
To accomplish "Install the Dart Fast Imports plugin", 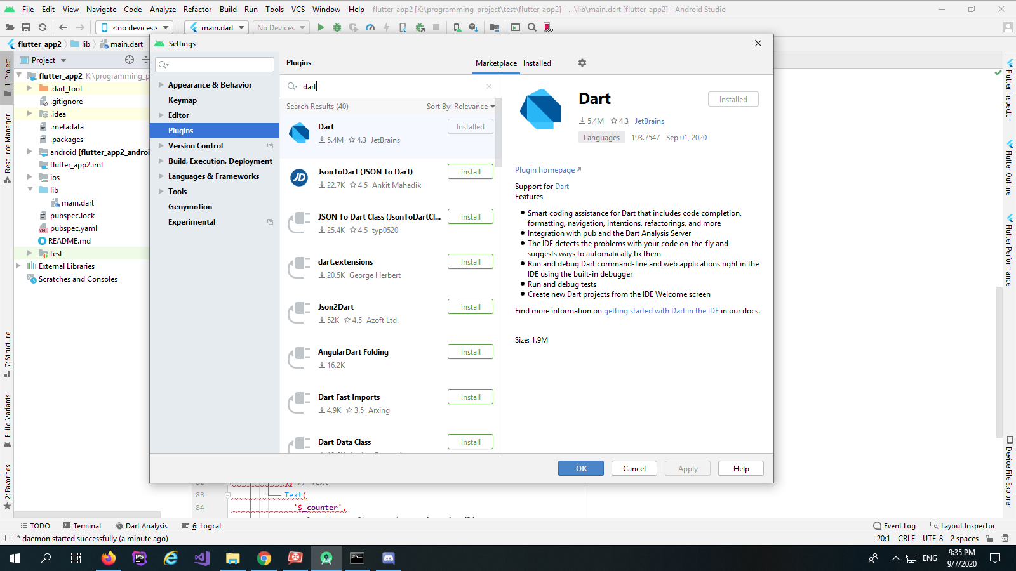I will tap(471, 397).
